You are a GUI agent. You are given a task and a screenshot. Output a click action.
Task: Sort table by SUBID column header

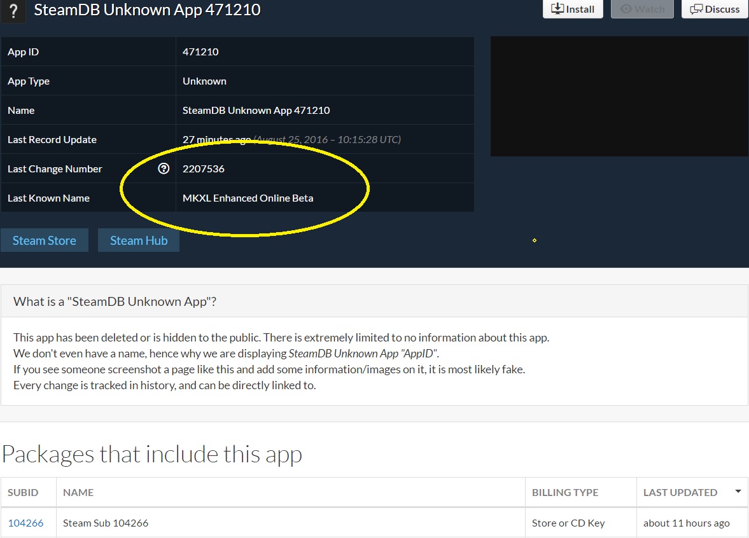(23, 492)
